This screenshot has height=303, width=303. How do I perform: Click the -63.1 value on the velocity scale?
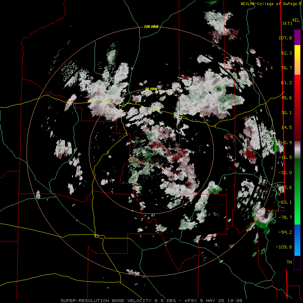tap(285, 202)
